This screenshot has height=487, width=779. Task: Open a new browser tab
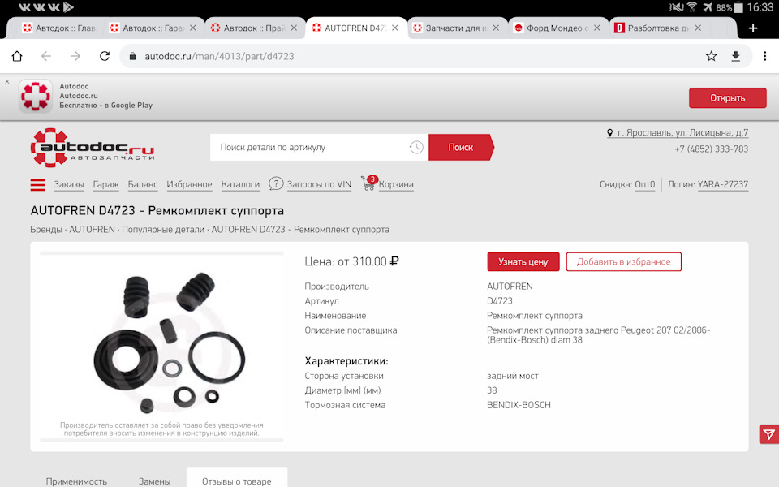point(753,28)
